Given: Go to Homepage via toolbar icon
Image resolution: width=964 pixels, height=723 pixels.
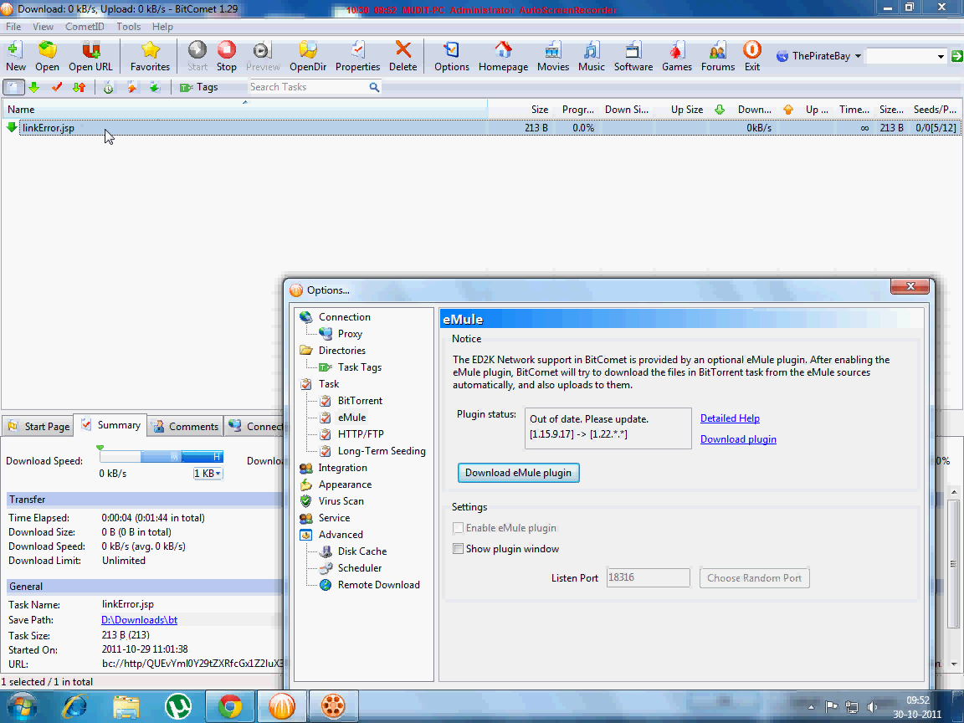Looking at the screenshot, I should (504, 55).
